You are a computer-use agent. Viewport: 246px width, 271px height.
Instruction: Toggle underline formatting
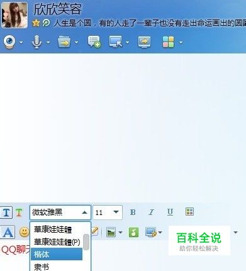[170, 212]
